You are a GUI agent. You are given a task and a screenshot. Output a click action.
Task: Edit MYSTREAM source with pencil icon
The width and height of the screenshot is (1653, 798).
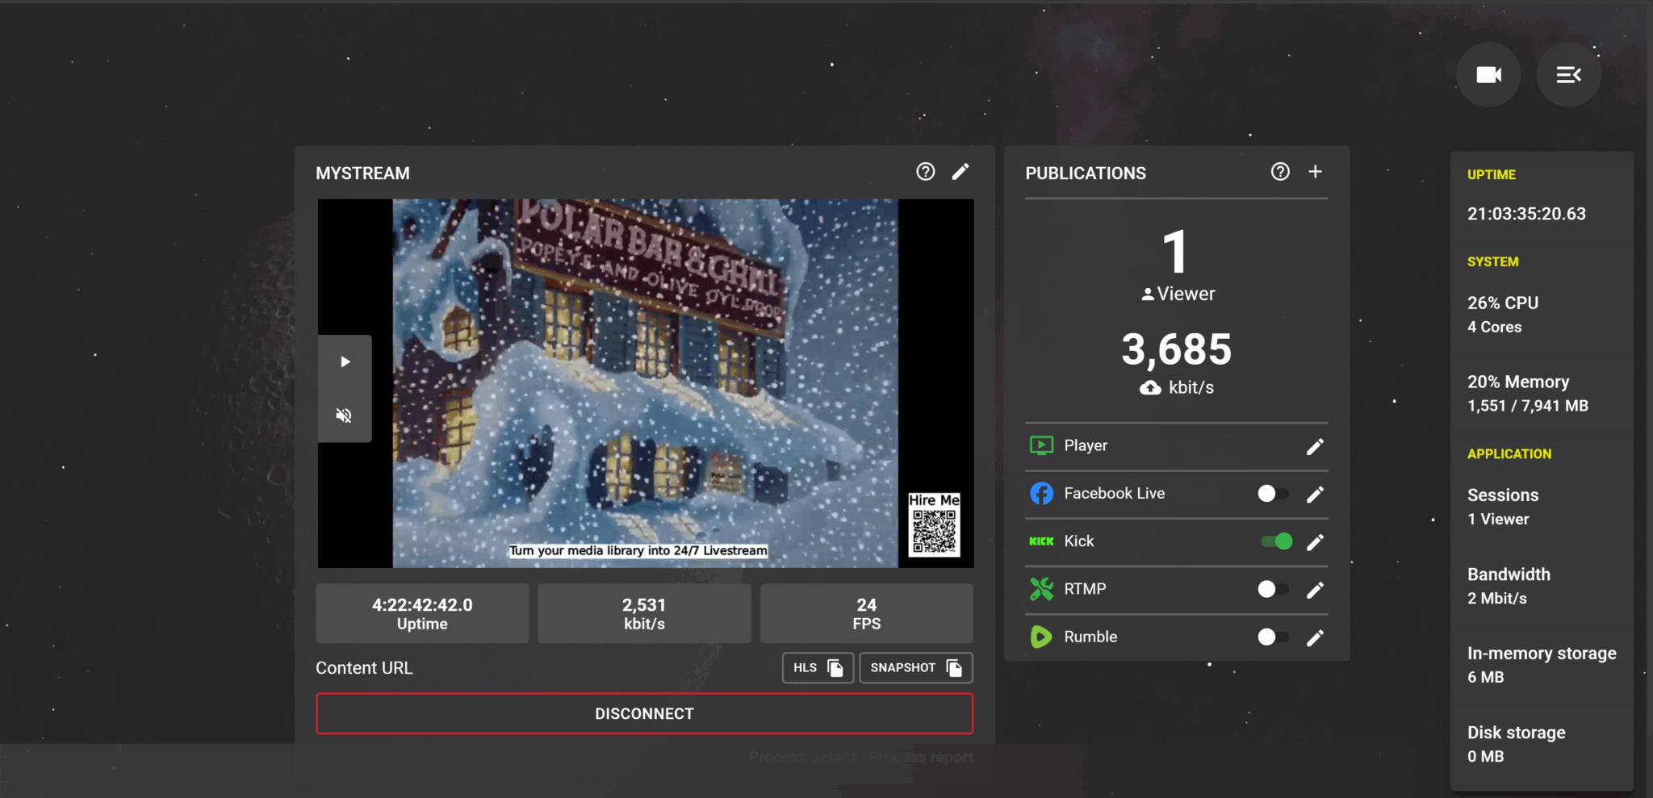point(960,172)
